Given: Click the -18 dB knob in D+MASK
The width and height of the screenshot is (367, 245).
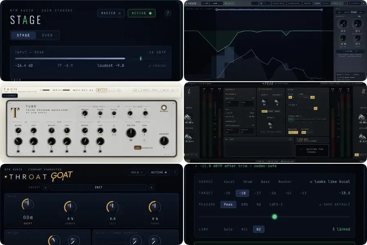Looking at the screenshot, I should [343, 38].
